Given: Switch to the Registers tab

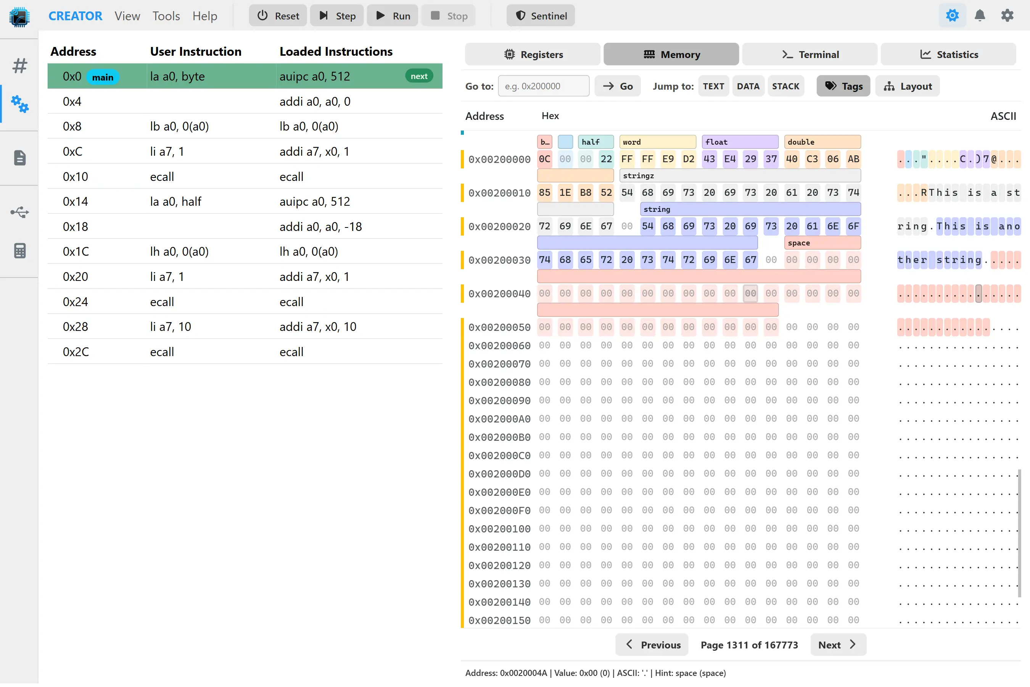Looking at the screenshot, I should [533, 54].
